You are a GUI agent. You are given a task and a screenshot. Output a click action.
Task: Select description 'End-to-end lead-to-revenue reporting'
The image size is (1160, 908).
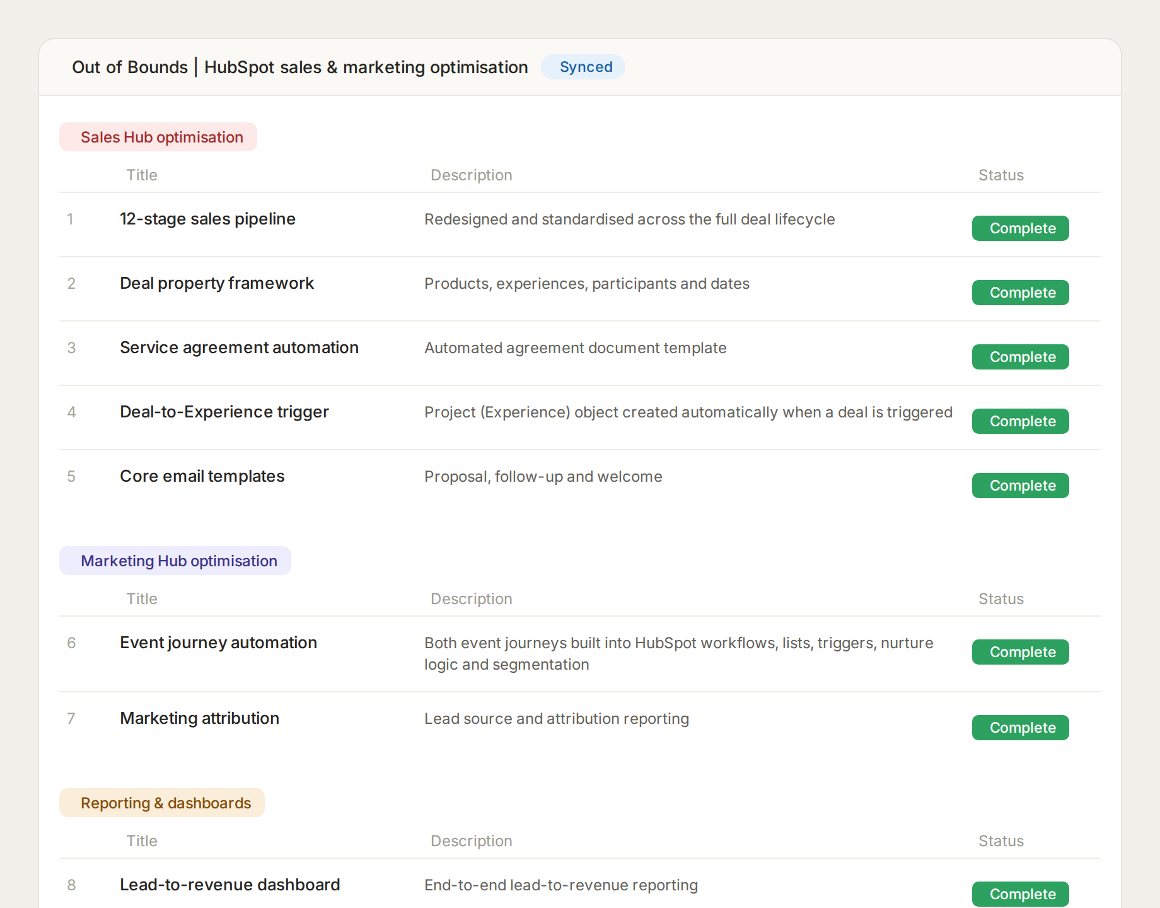point(561,885)
